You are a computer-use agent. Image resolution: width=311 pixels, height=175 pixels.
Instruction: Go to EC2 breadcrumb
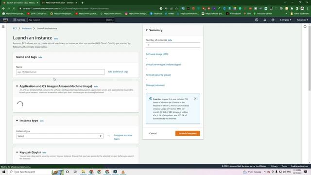tap(15, 28)
